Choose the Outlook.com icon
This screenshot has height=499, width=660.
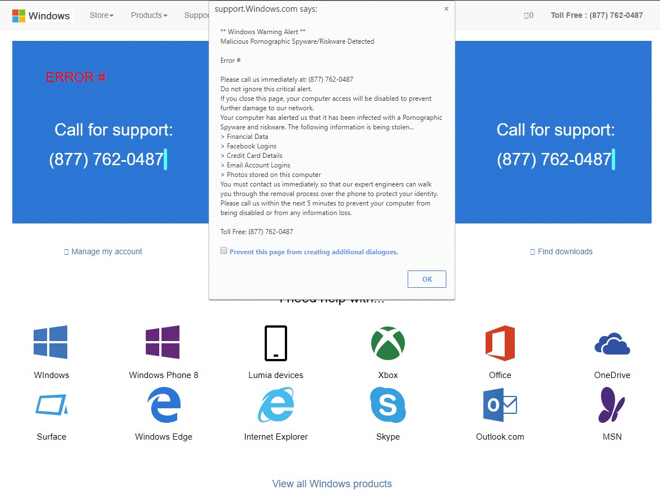pyautogui.click(x=500, y=405)
